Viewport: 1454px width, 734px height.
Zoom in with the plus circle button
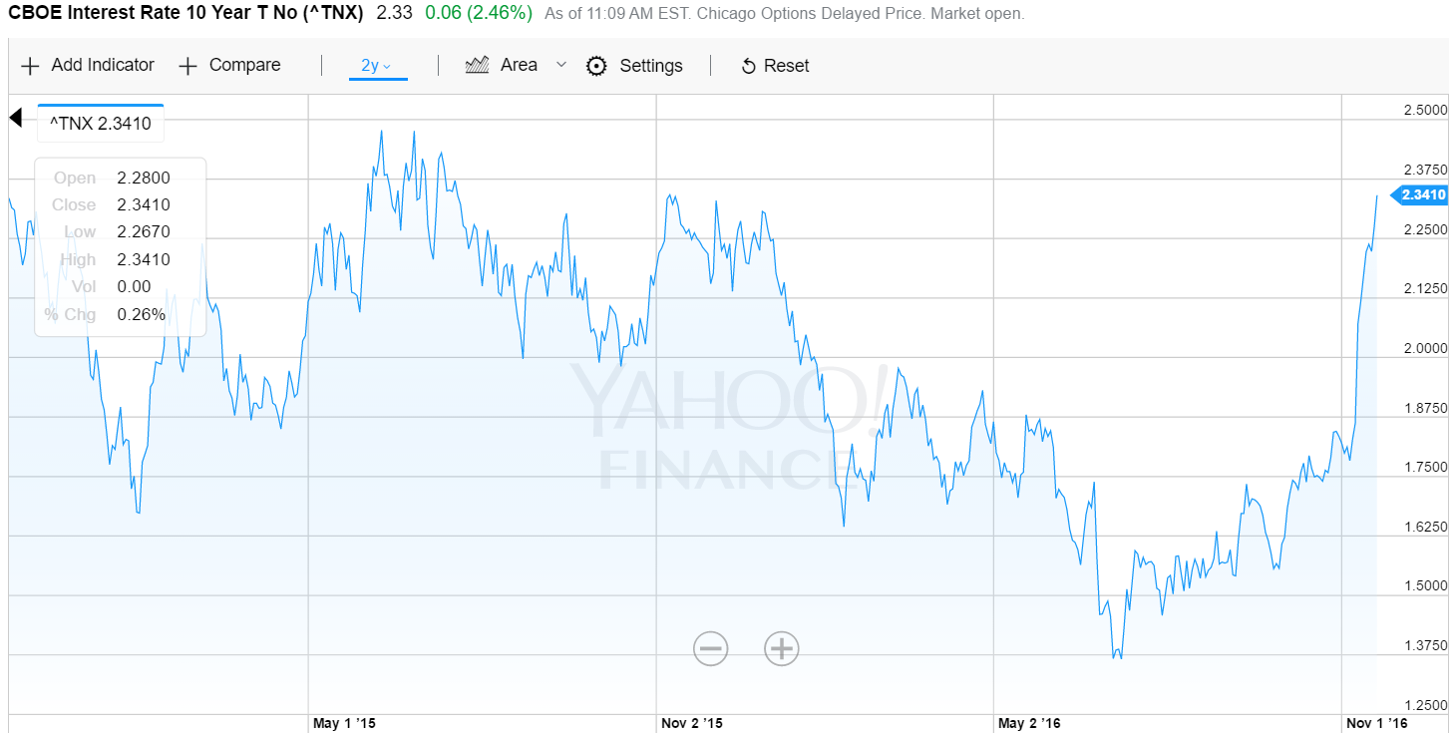[x=782, y=649]
